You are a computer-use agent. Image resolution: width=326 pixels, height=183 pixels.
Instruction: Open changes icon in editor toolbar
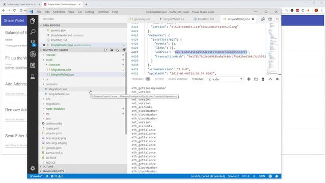(x=263, y=19)
